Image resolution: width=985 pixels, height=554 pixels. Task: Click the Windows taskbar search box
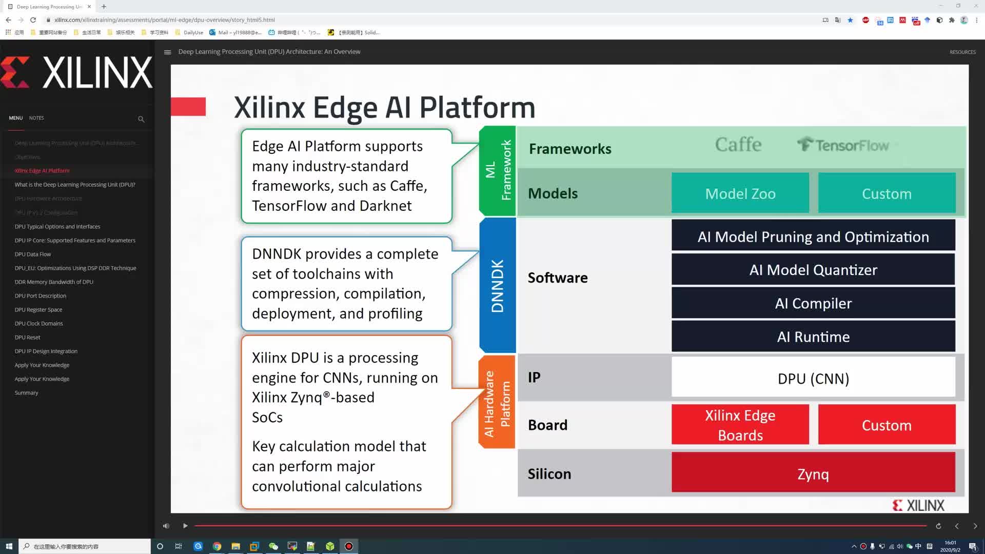[x=85, y=546]
